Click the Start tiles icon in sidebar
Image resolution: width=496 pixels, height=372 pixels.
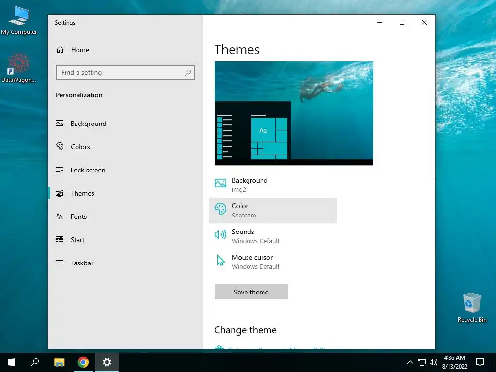(60, 239)
